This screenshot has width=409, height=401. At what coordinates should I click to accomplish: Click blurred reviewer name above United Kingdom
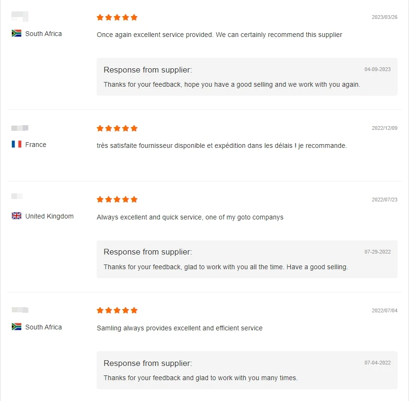pos(17,196)
